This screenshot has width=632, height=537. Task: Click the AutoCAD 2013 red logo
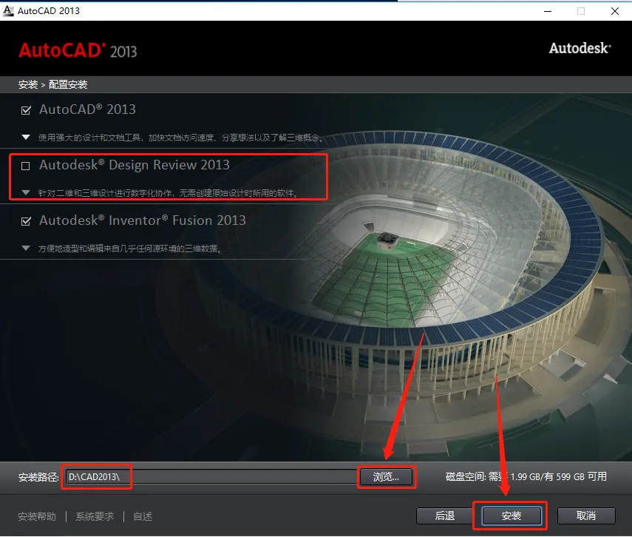(x=78, y=51)
